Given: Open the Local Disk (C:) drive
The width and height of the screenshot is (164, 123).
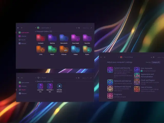Looking at the screenshot, I should (40, 87).
